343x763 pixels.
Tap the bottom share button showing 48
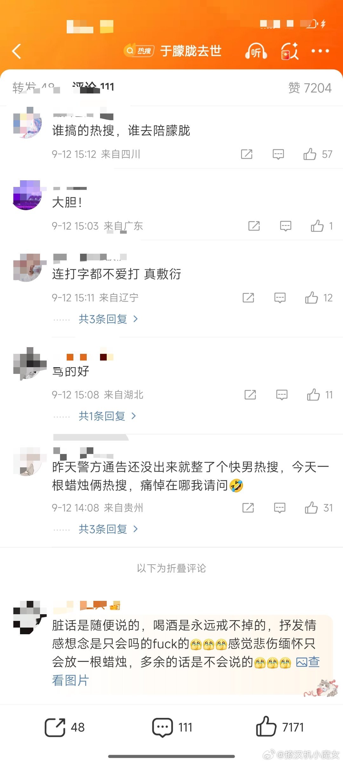65,727
